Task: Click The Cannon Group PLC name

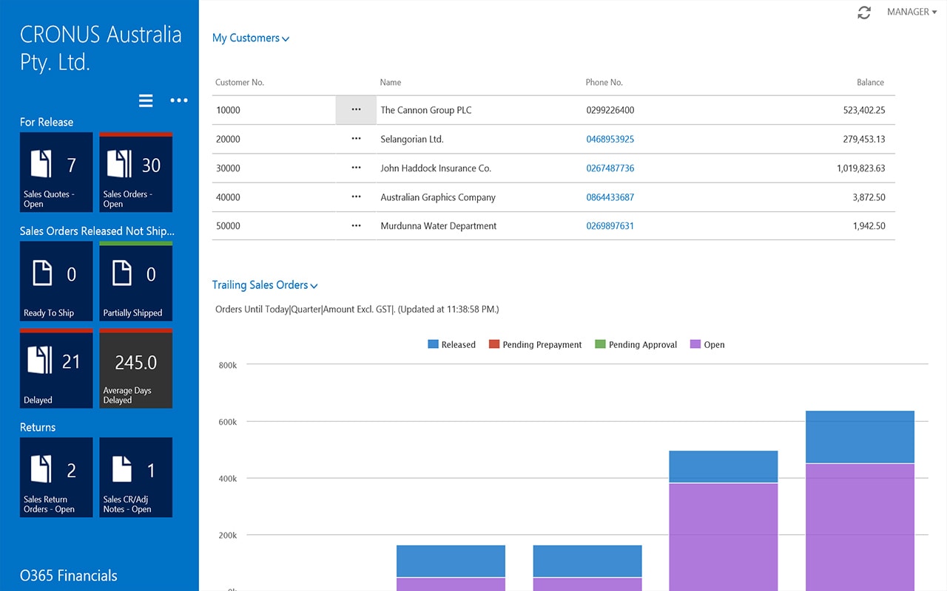Action: (x=426, y=110)
